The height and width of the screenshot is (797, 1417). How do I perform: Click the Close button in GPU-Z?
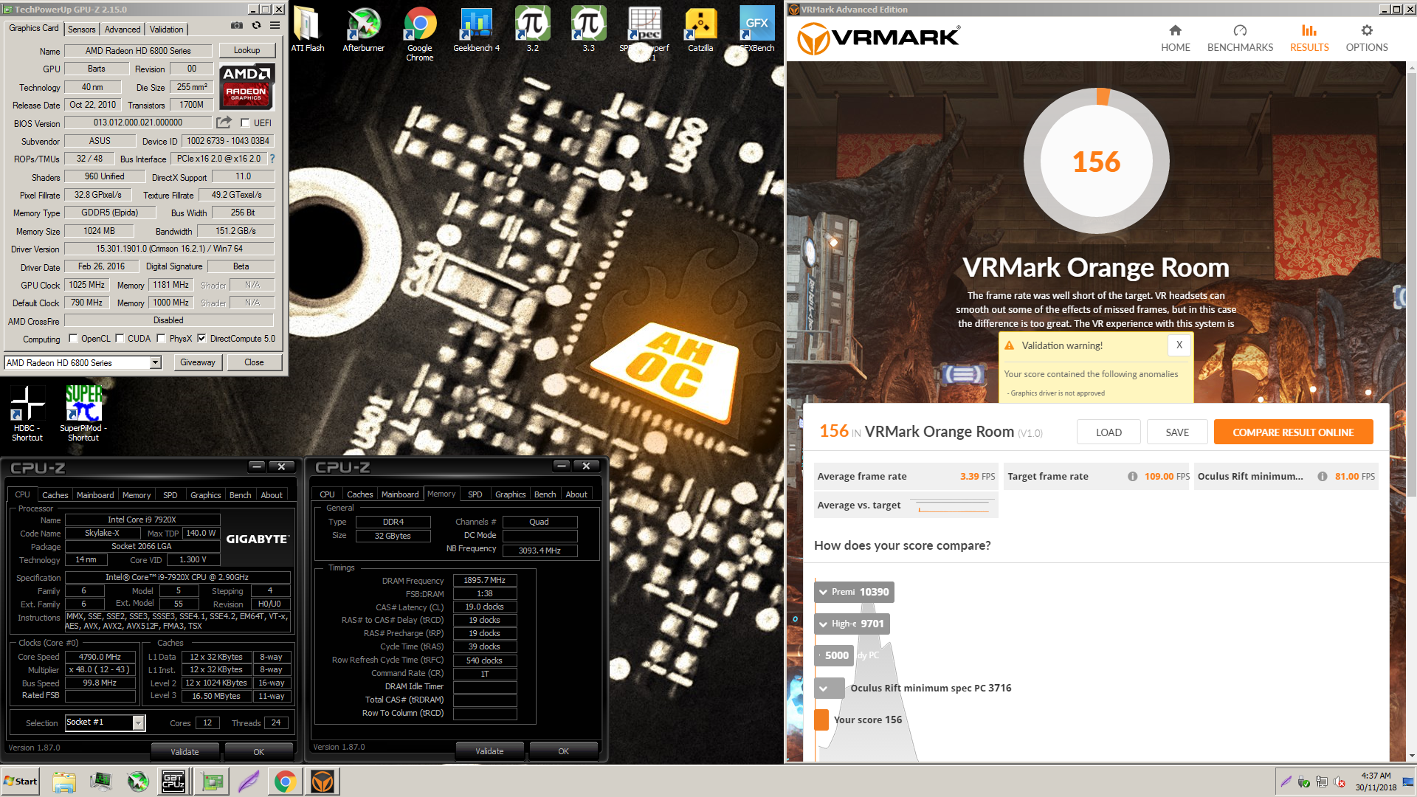coord(254,362)
